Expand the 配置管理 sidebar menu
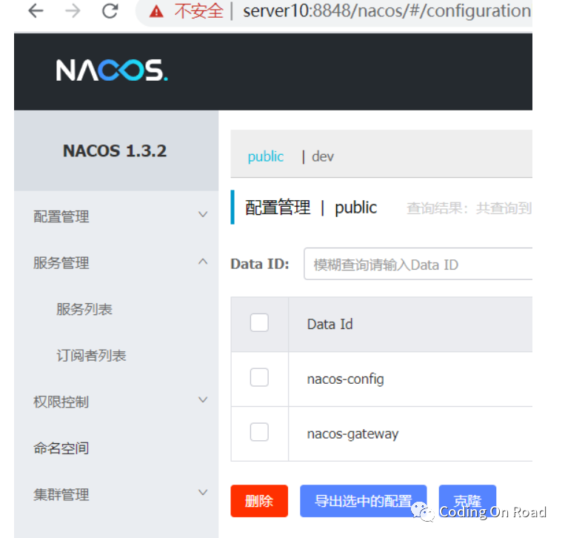Image resolution: width=565 pixels, height=538 pixels. coord(116,216)
